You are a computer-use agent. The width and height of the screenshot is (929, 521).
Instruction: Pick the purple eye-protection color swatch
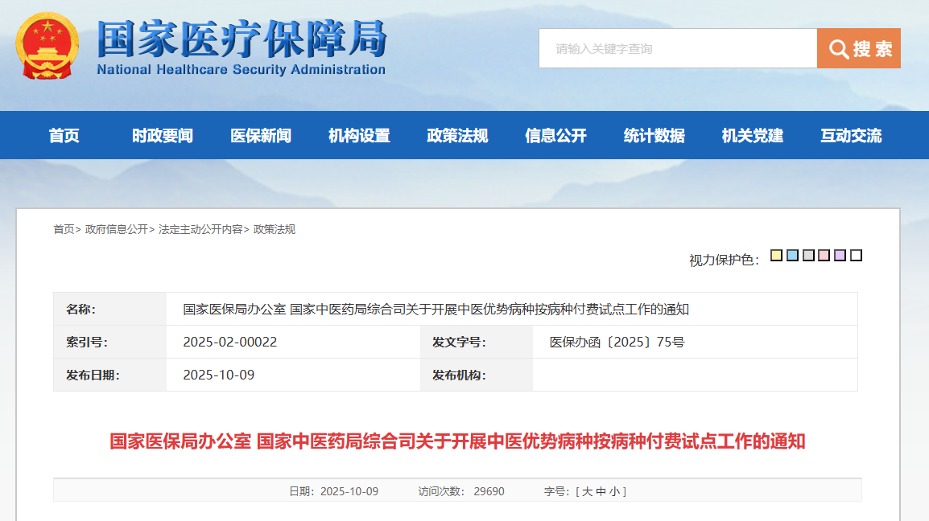(x=840, y=256)
